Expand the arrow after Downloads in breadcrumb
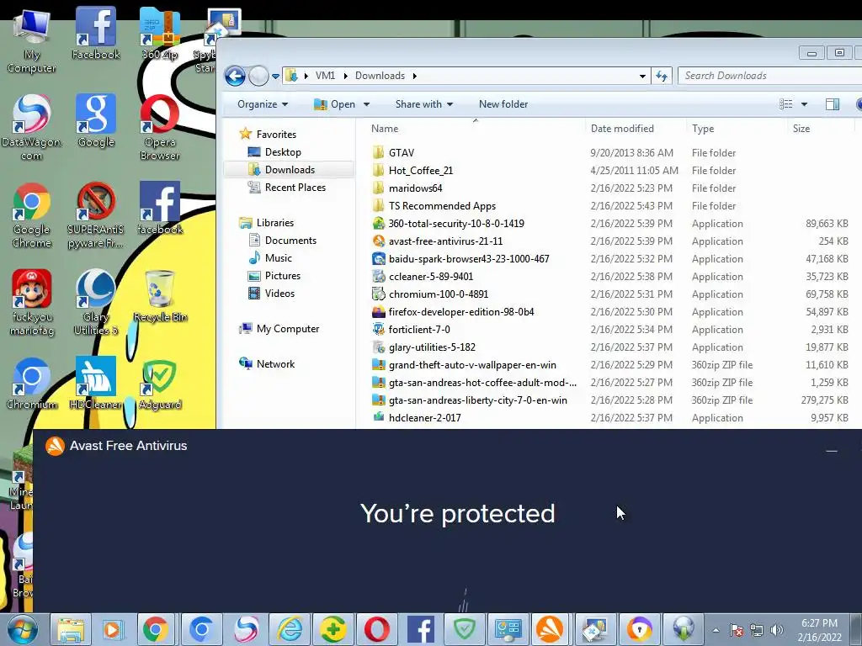 (414, 76)
